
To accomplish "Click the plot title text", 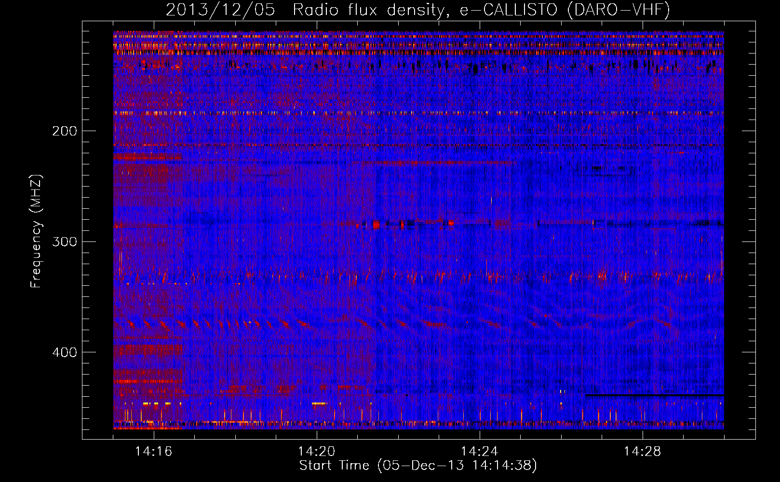I will click(x=418, y=10).
